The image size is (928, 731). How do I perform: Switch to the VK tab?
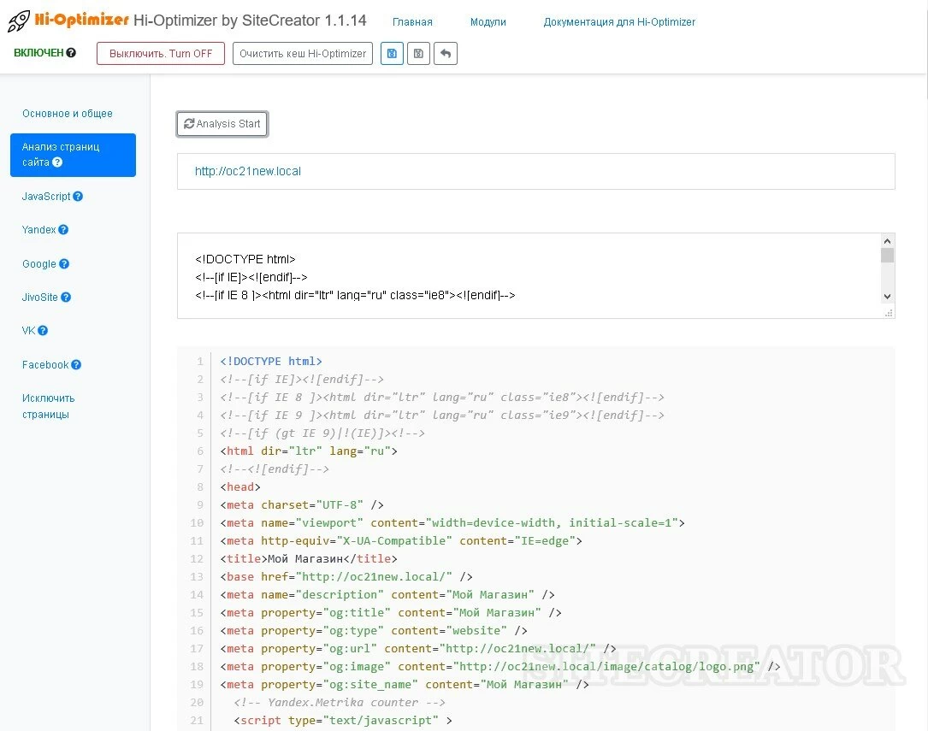28,331
